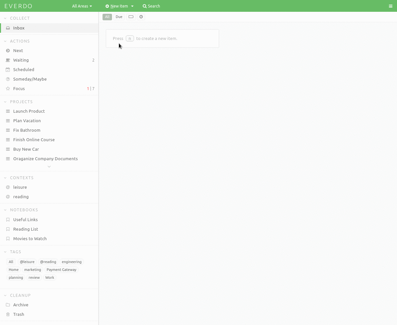This screenshot has width=397, height=325.
Task: Filter items by time estimate
Action: coord(141,17)
